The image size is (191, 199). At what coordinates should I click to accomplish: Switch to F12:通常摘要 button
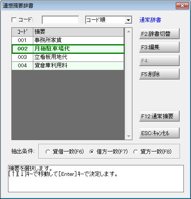[x=159, y=116]
